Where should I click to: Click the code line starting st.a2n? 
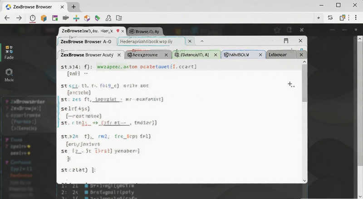106,137
